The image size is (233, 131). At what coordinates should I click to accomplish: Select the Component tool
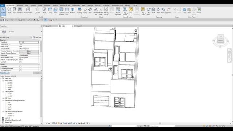(x=28, y=11)
